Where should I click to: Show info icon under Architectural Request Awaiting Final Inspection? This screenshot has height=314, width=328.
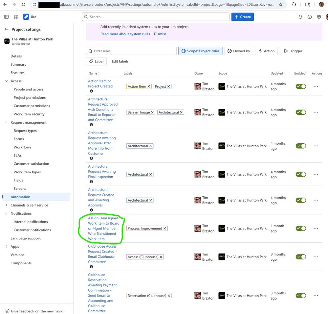91,181
